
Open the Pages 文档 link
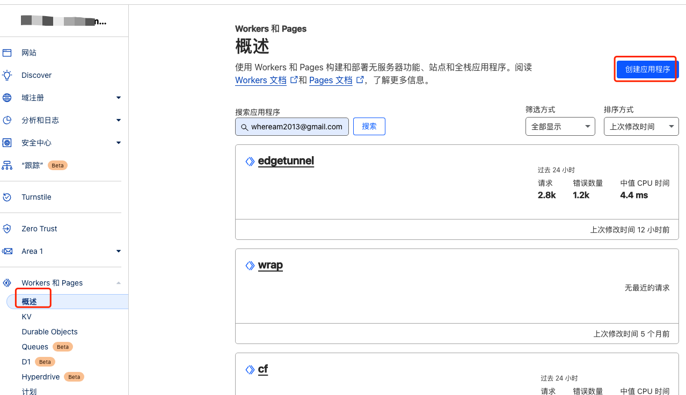pyautogui.click(x=331, y=80)
